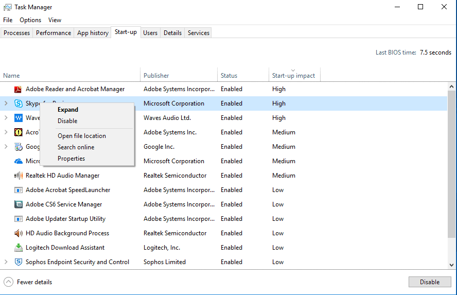Select Search online from context menu

click(x=76, y=147)
